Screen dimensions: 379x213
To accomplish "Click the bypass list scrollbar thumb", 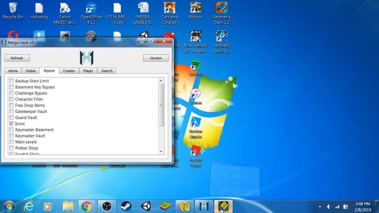I will pyautogui.click(x=161, y=105).
